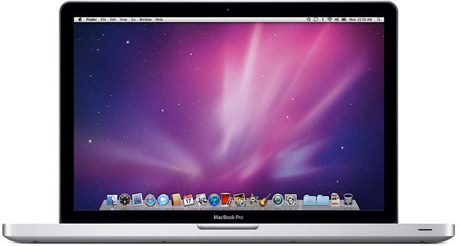Click the volume speaker icon in menu bar
This screenshot has height=246, width=459.
(x=337, y=19)
